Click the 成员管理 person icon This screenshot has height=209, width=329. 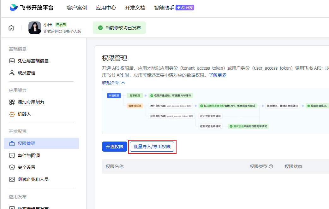click(x=12, y=73)
